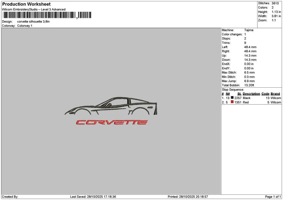This screenshot has width=283, height=200.
Task: Click the Zoom value 1:1
Action: click(x=274, y=20)
